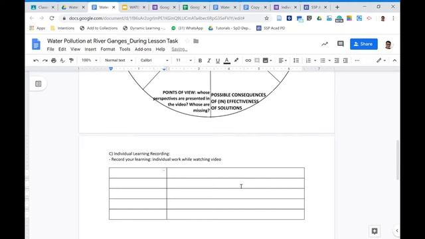Expand the side panel arrow

(397, 230)
